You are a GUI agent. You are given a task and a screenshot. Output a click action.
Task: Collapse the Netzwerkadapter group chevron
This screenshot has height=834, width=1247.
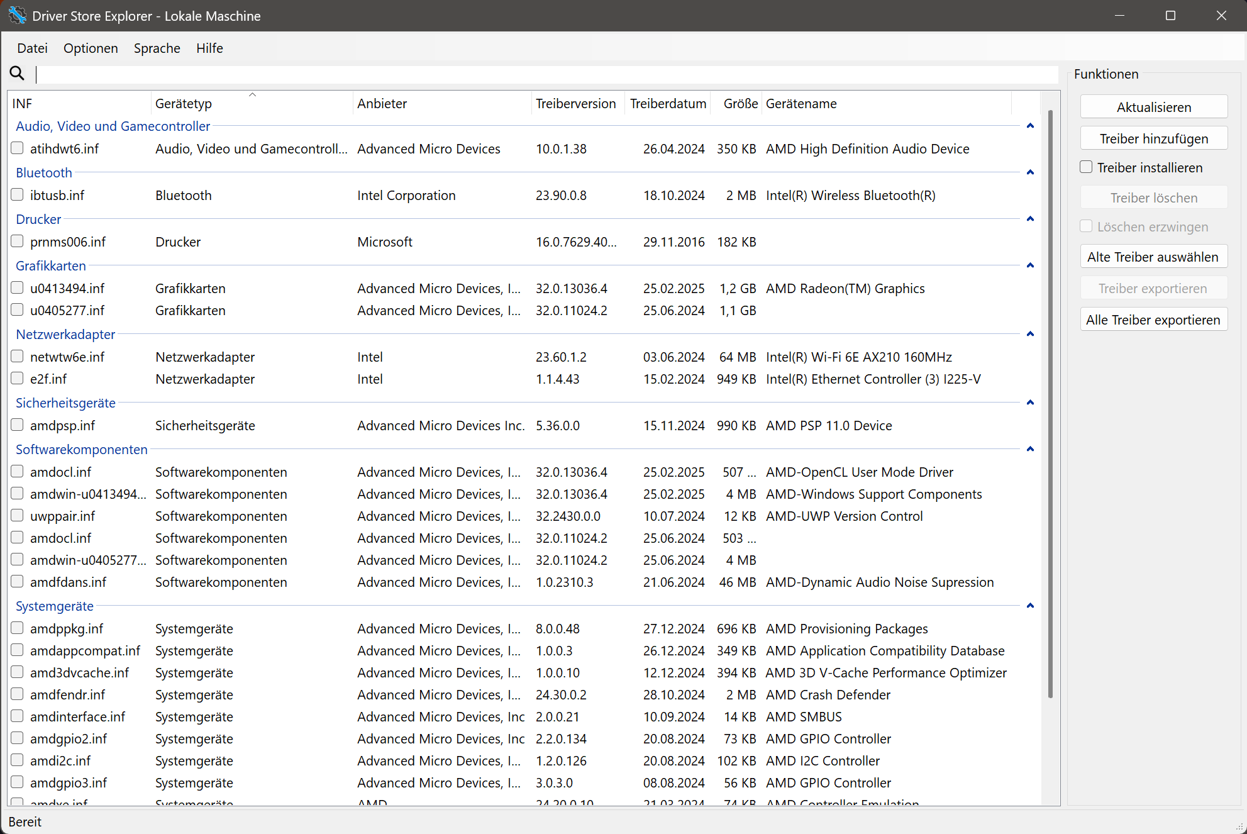coord(1030,334)
